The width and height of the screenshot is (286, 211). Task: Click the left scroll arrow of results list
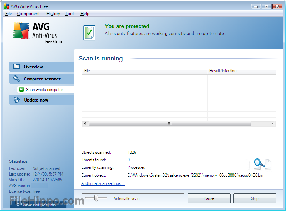(x=85, y=124)
